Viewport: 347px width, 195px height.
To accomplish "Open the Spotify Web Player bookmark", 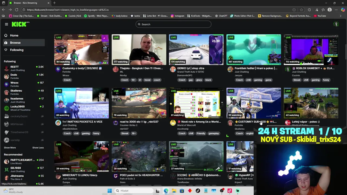I will [x=96, y=16].
